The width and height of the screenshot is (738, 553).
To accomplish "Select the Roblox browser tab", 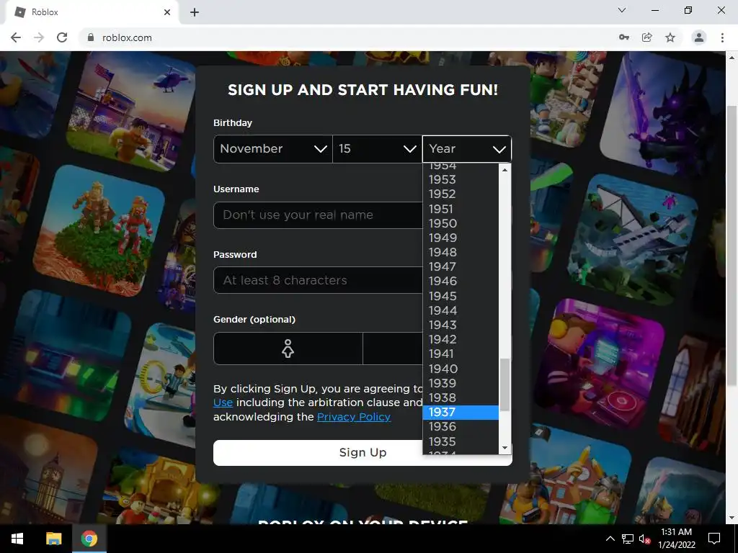I will (x=92, y=12).
